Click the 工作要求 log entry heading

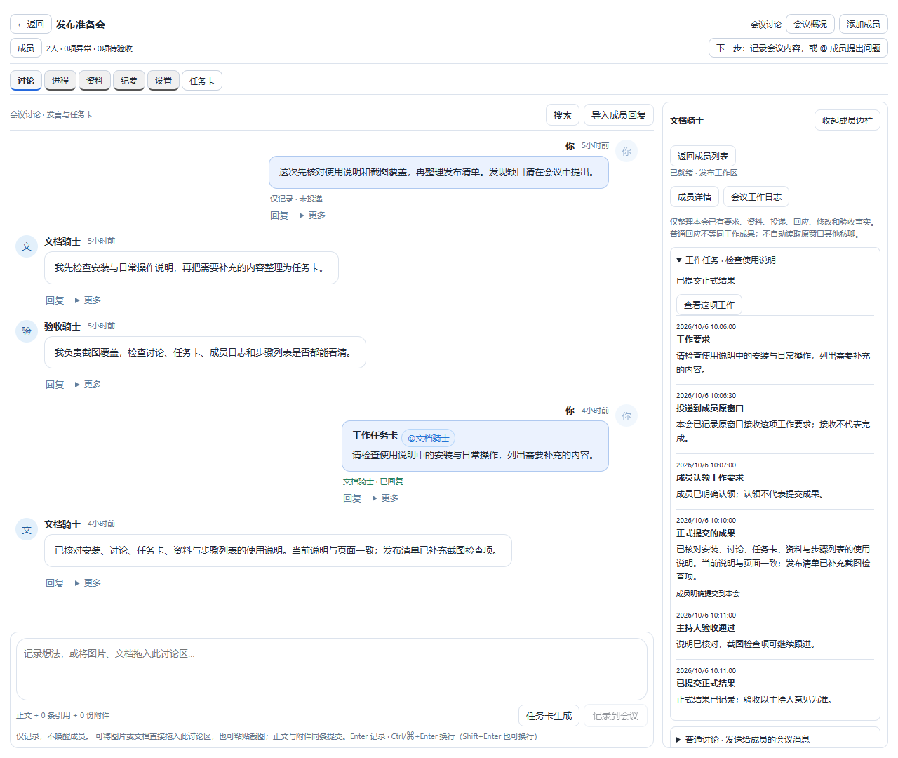[693, 340]
